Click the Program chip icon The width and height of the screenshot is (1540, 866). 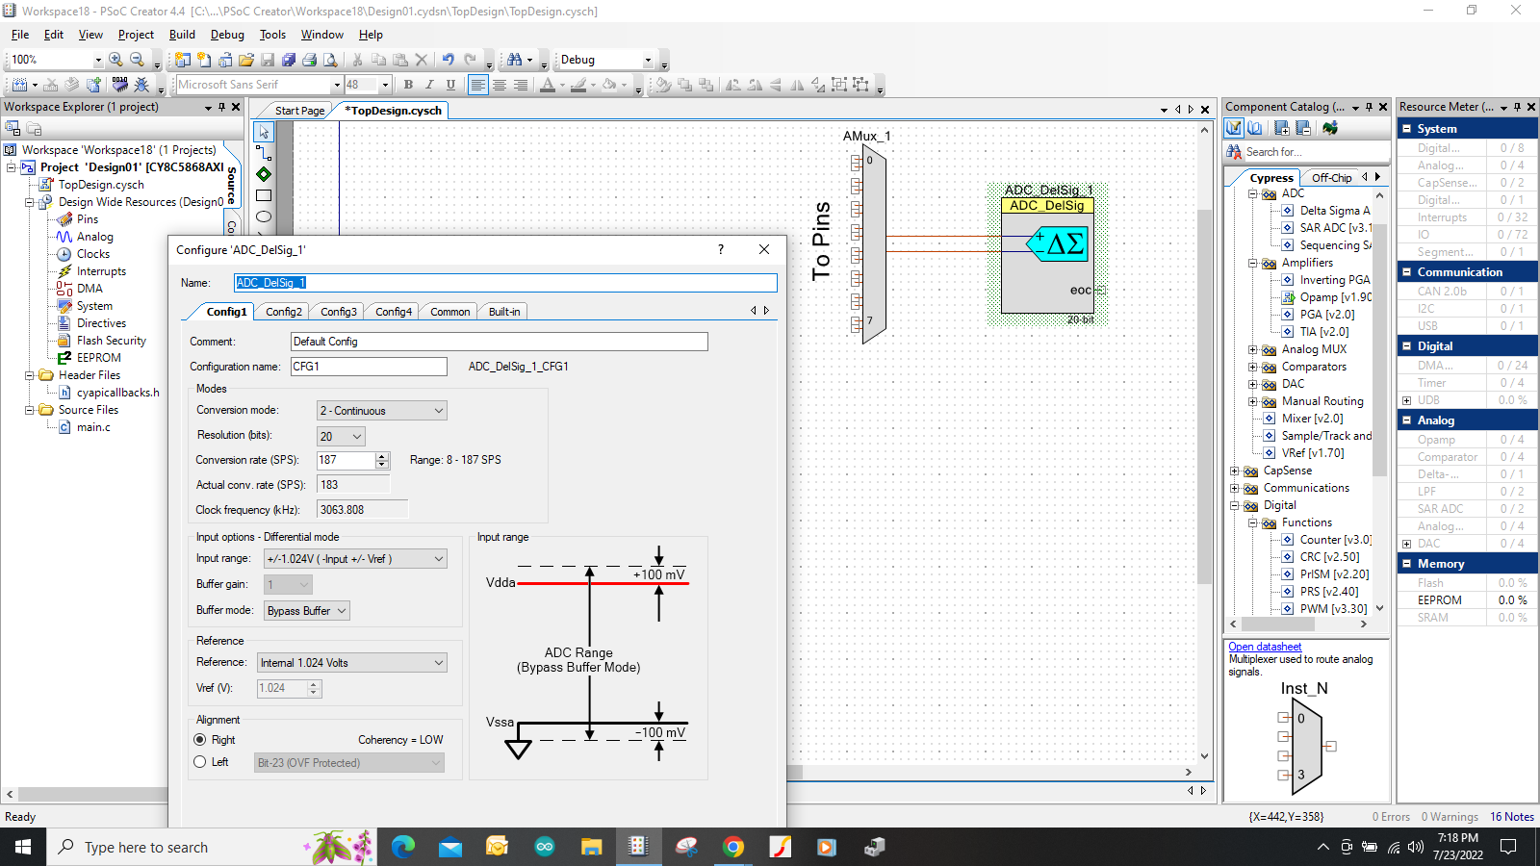[120, 85]
